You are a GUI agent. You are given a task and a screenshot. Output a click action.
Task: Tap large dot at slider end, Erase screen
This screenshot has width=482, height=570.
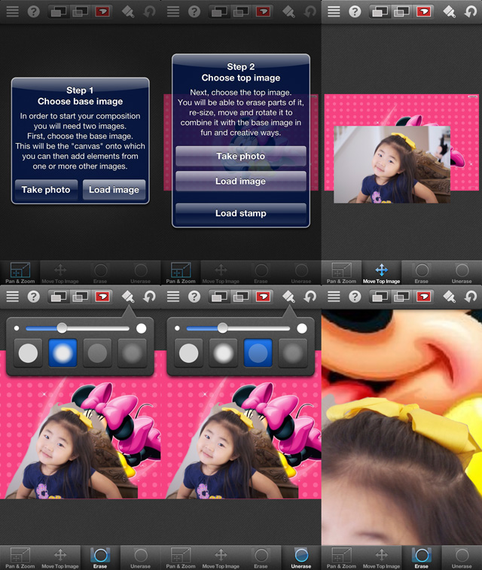click(x=142, y=328)
